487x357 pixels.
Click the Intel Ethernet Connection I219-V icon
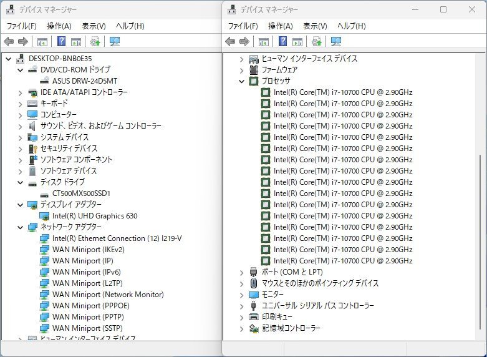(x=44, y=238)
